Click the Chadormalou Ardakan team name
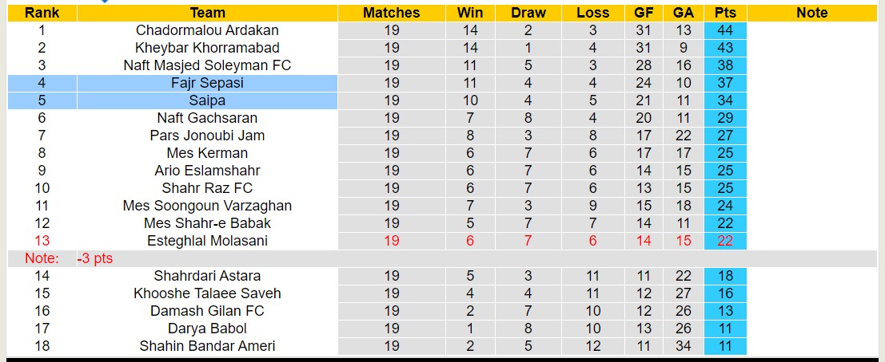This screenshot has height=362, width=885. [x=207, y=30]
